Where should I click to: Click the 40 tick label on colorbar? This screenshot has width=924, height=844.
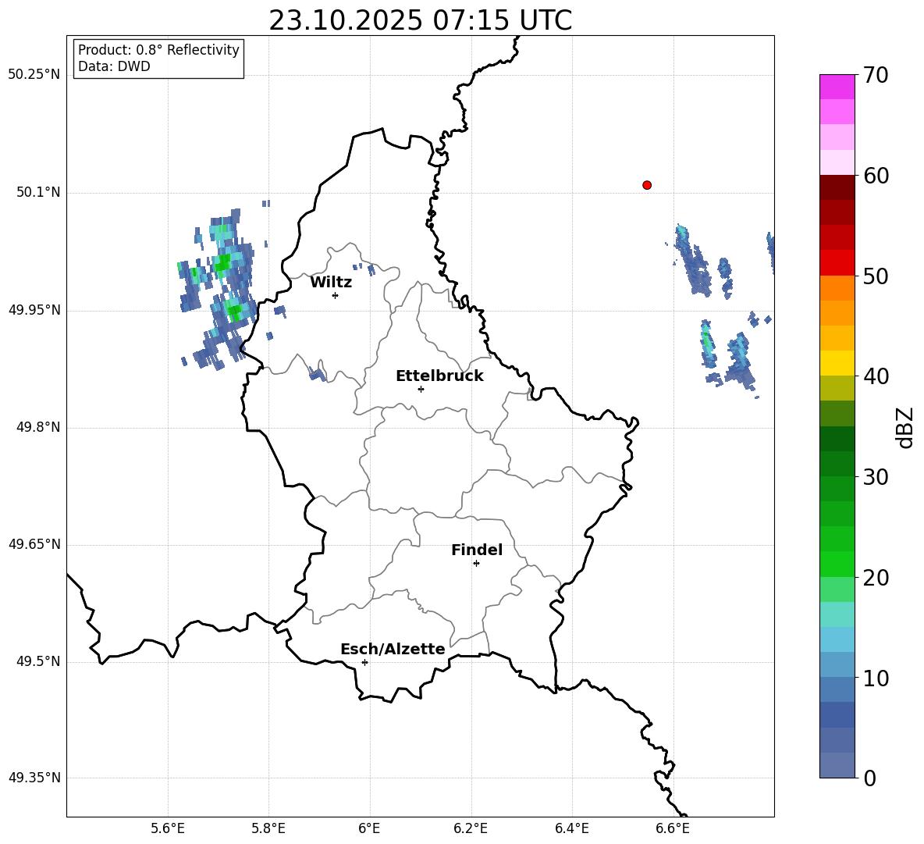click(876, 376)
